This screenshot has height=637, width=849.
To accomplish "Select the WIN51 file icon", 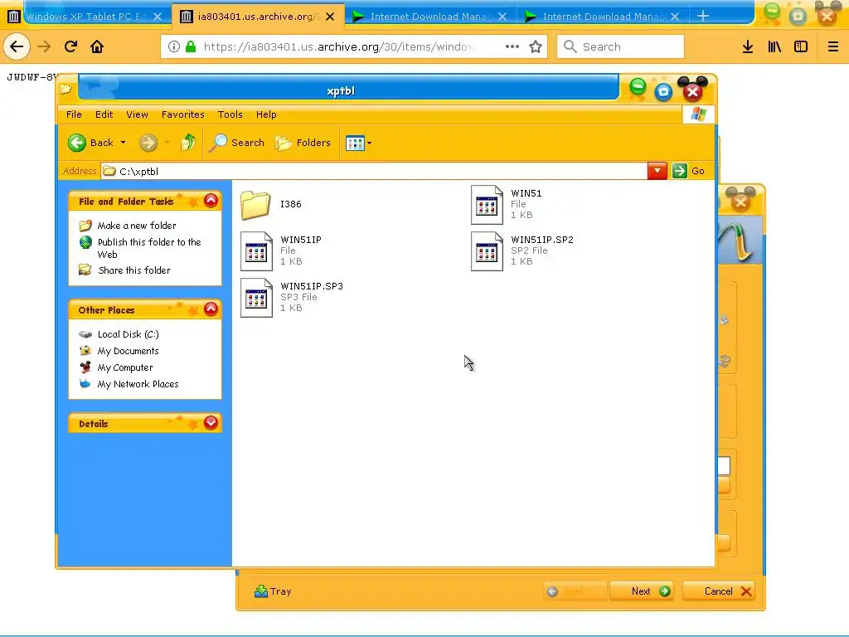I will 487,205.
